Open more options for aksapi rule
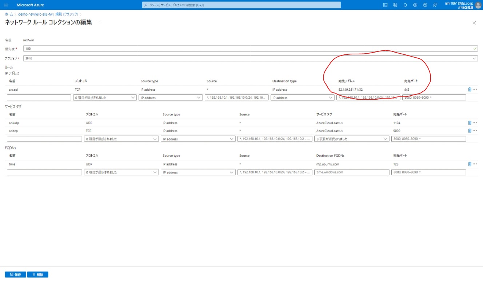Viewport: 483px width, 282px height. pos(475,89)
